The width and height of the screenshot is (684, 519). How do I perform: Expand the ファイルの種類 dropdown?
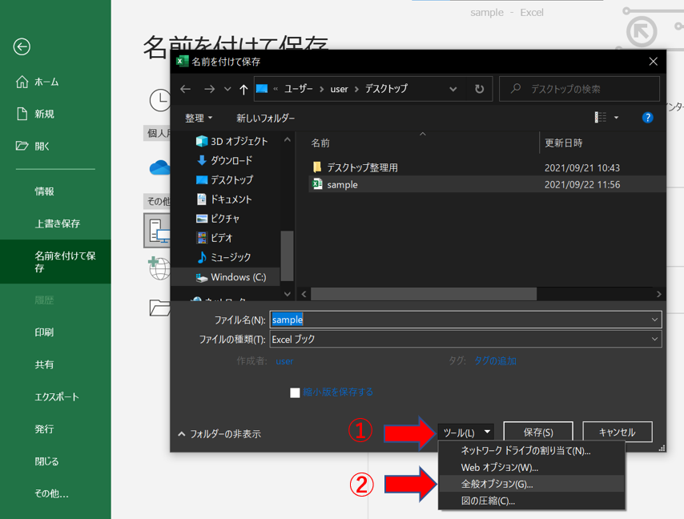coord(654,339)
